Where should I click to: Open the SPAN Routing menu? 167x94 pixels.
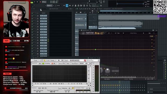point(52,60)
